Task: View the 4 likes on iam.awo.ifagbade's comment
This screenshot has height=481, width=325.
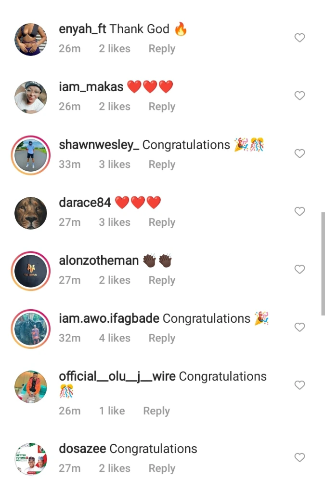Action: [115, 338]
